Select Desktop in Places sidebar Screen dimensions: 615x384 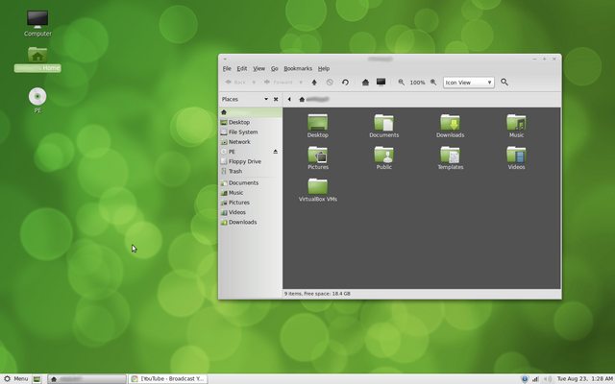(x=250, y=122)
